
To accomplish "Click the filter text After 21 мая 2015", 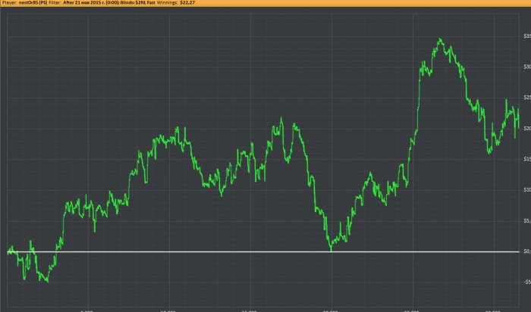I will pyautogui.click(x=83, y=3).
